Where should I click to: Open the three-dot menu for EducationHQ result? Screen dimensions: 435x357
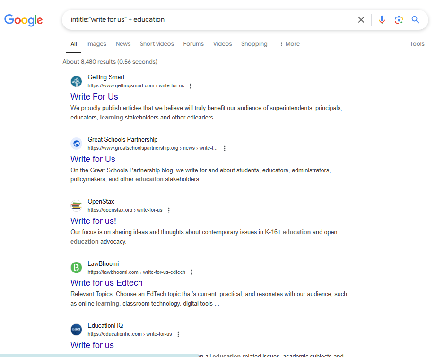178,334
